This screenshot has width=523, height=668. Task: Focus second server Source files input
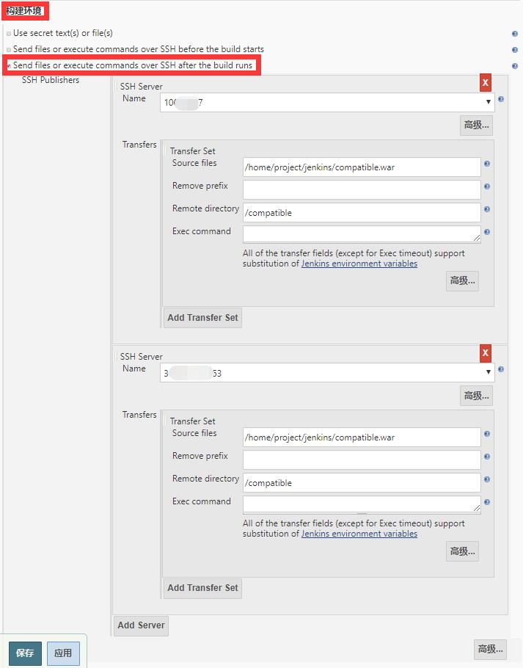362,437
